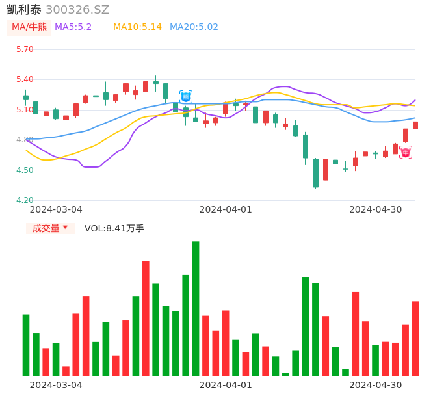
Task: Click the red dropdown arrow beside 成交量
Action: pyautogui.click(x=65, y=228)
